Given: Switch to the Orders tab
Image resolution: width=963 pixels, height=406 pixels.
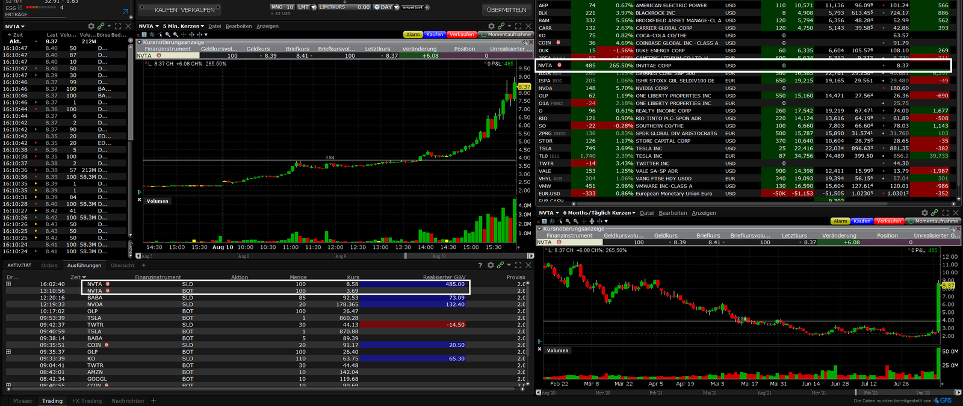Looking at the screenshot, I should (x=49, y=265).
